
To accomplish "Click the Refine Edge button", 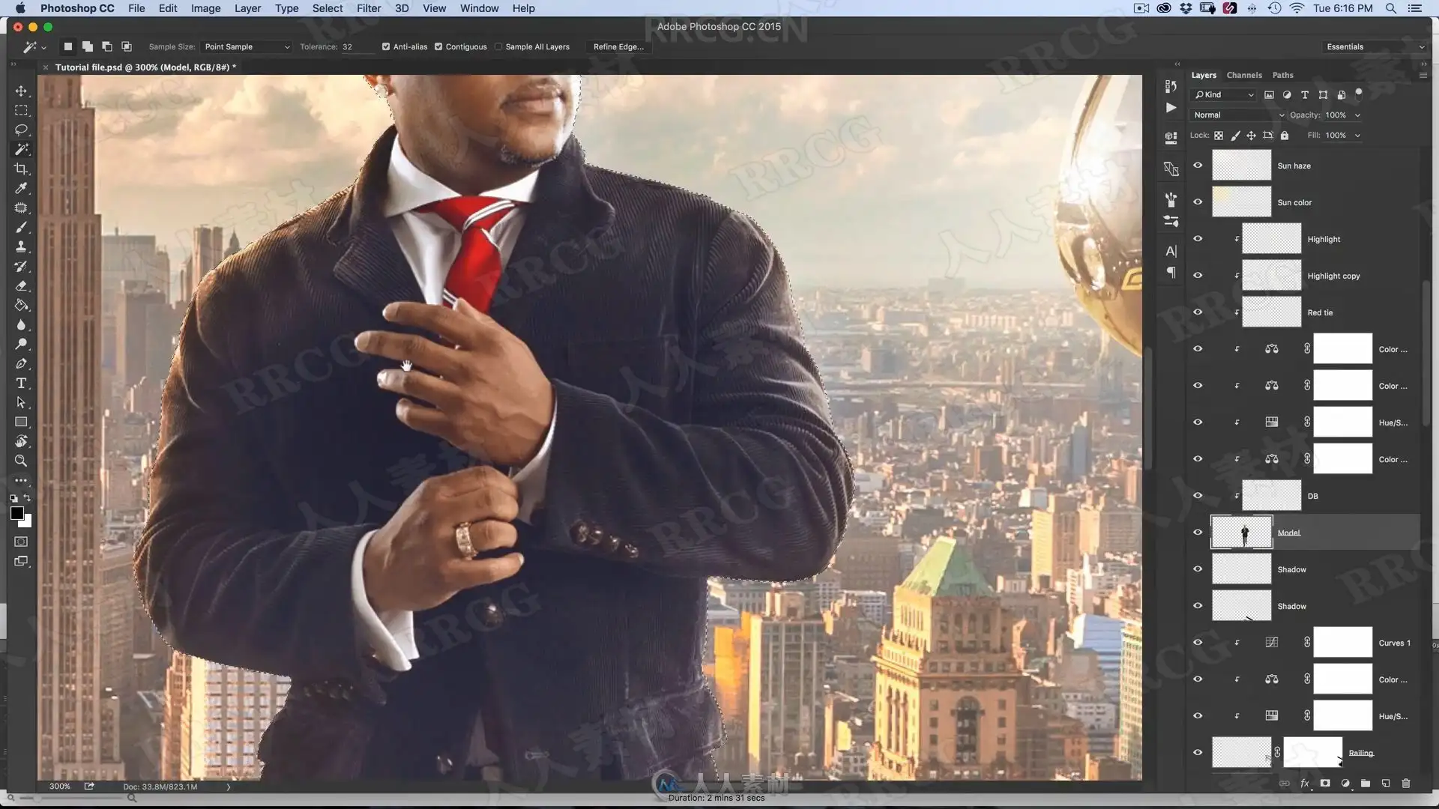I will click(x=618, y=46).
